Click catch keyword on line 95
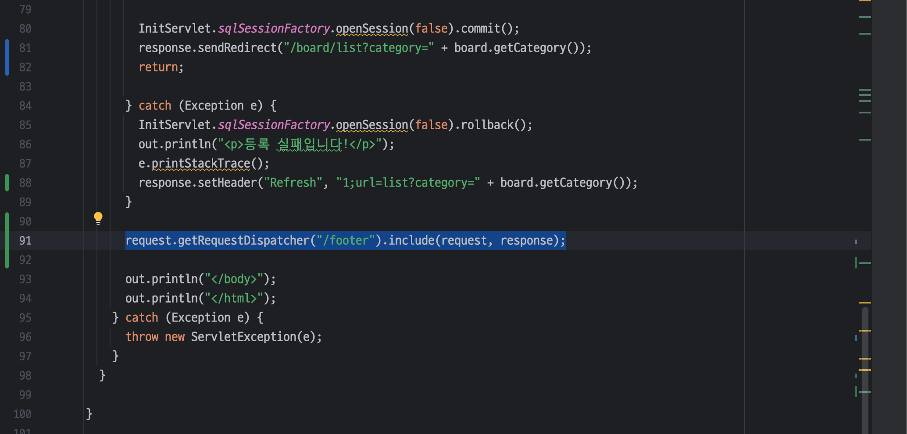This screenshot has height=434, width=907. tap(142, 318)
